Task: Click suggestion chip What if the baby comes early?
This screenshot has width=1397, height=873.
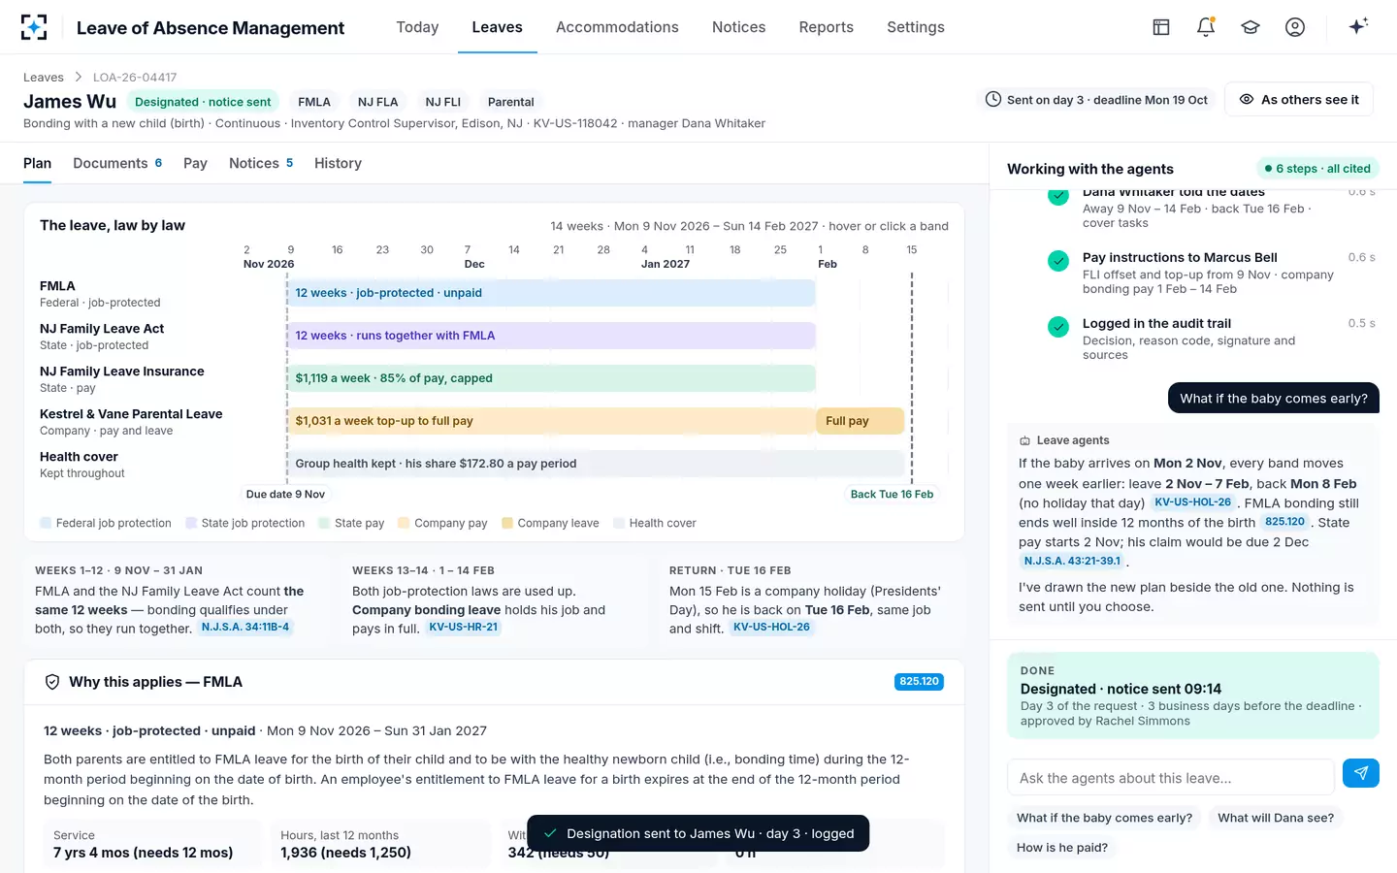Action: click(1105, 818)
